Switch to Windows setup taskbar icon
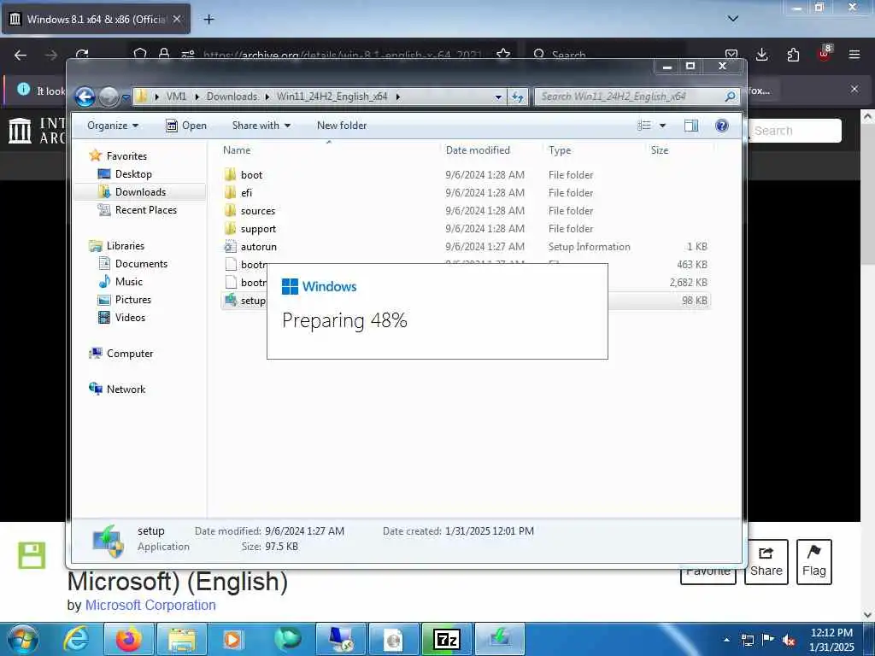The image size is (875, 656). 499,639
